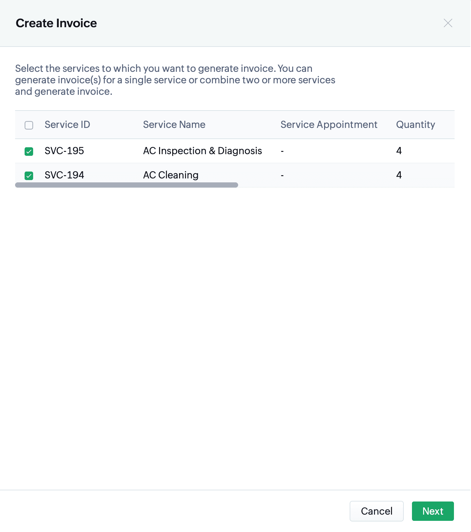Select the SVC-195 service ID cell
This screenshot has height=532, width=471.
pos(64,151)
